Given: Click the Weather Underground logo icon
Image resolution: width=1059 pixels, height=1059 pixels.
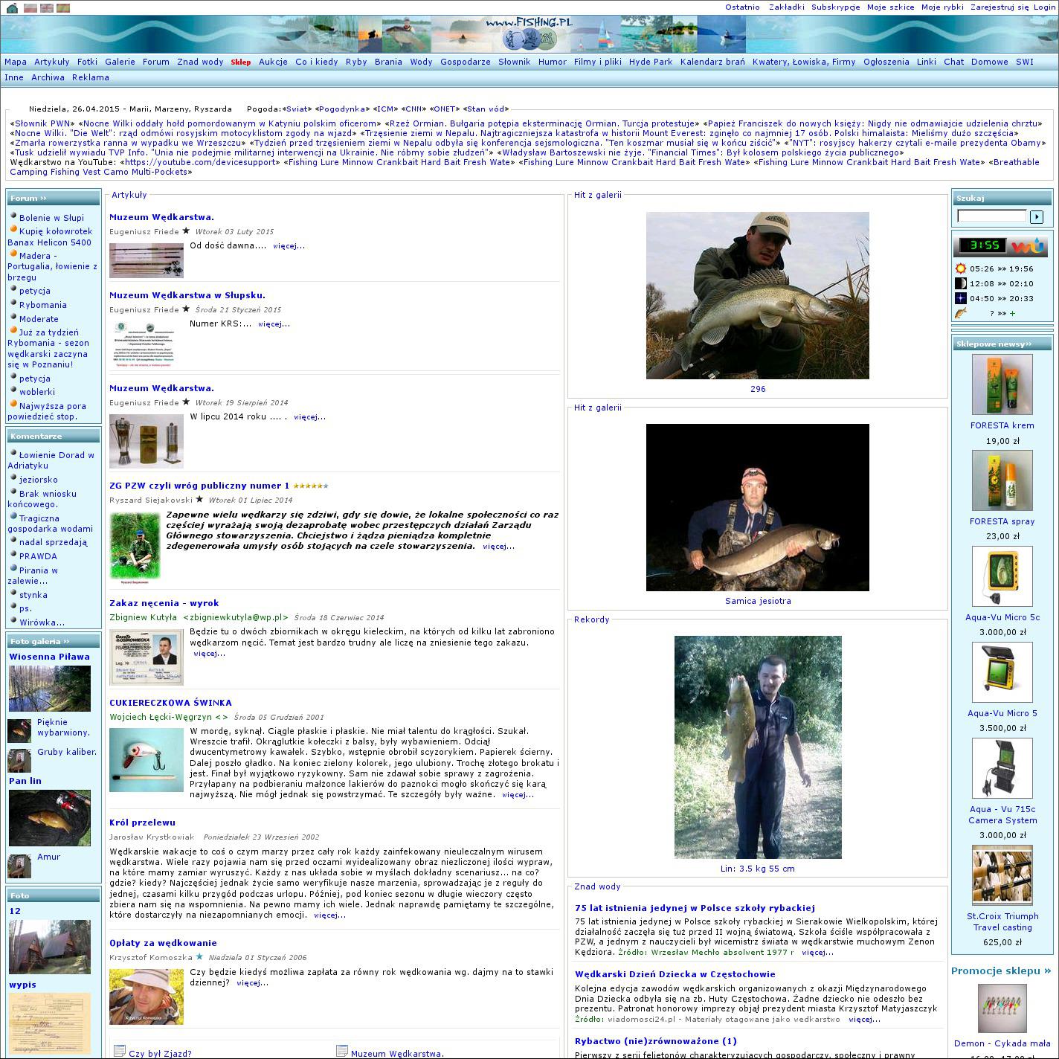Looking at the screenshot, I should click(x=1029, y=246).
